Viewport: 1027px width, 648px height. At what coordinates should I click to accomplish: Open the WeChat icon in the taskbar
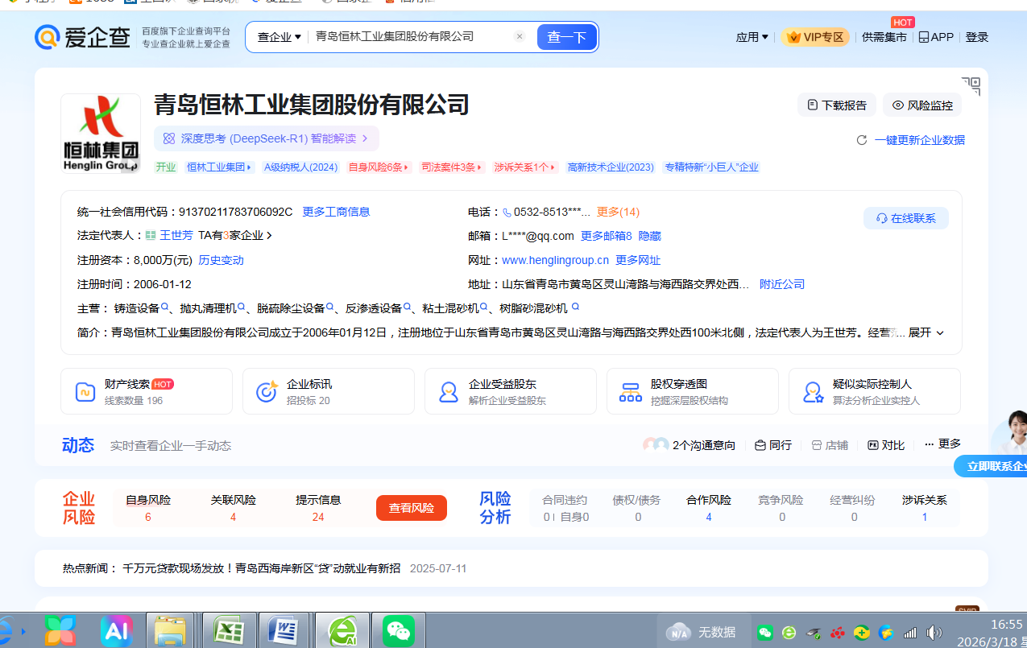tap(398, 630)
